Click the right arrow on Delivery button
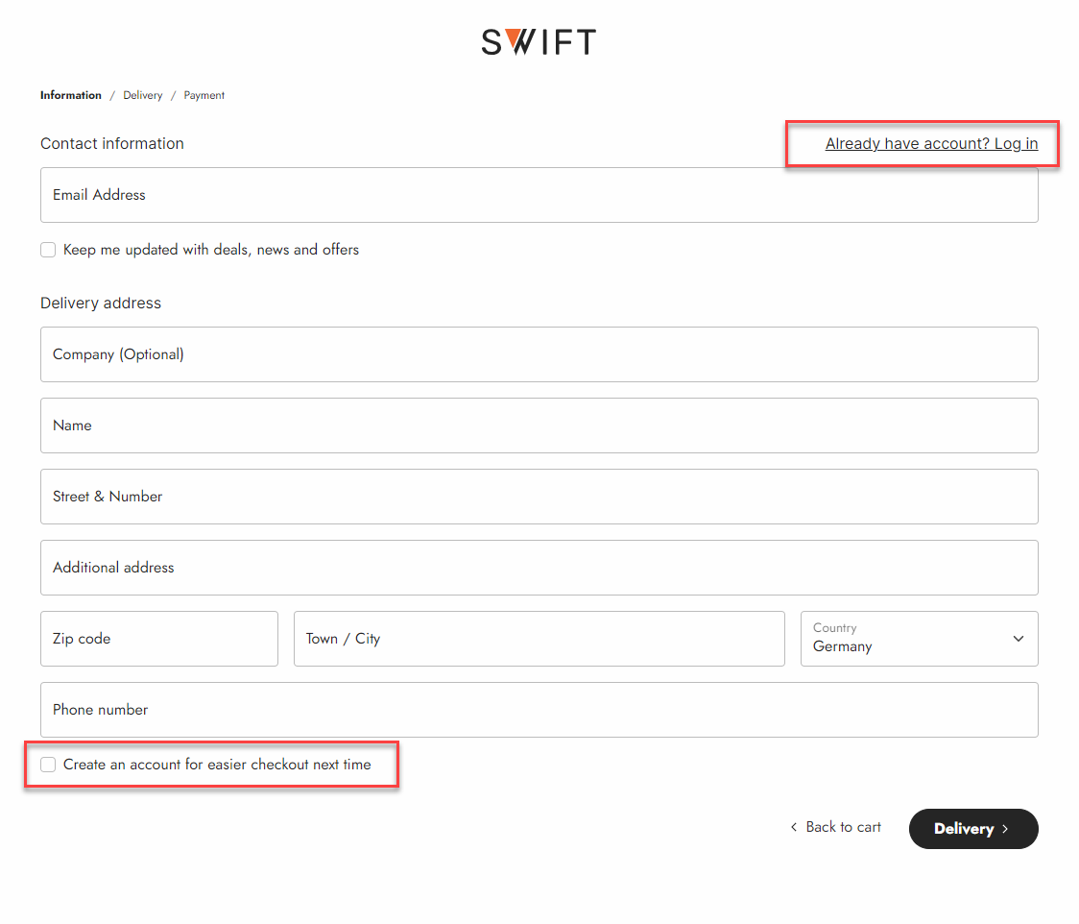 pos(1005,829)
